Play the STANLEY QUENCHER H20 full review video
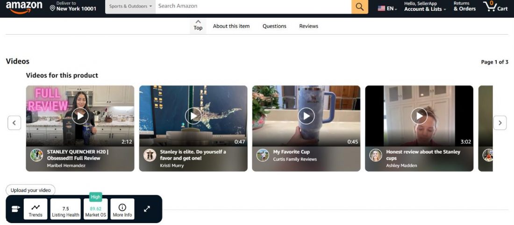Screen dimensions: 514x225 (80, 116)
